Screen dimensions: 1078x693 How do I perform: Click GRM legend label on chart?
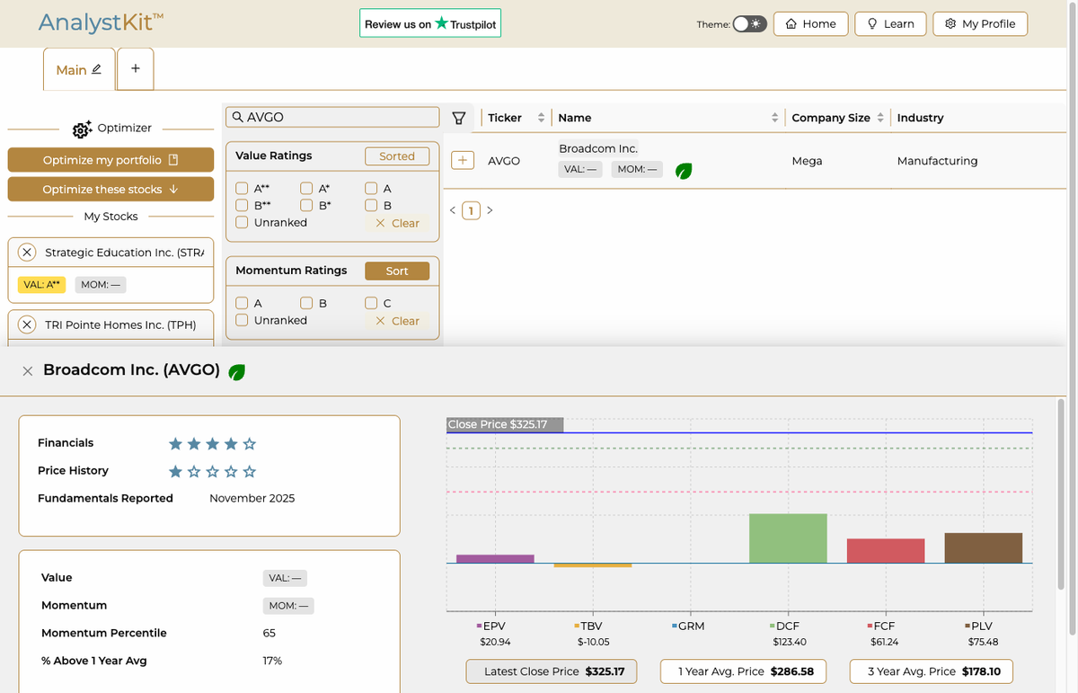click(x=688, y=626)
